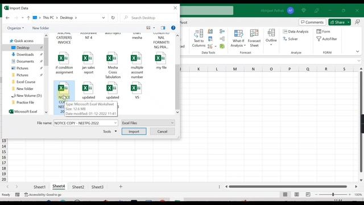Click Desktop in the address breadcrumb

[67, 18]
